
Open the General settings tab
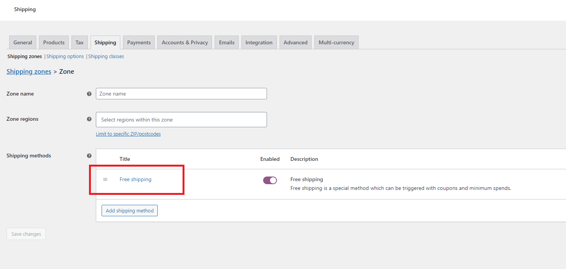(x=23, y=42)
